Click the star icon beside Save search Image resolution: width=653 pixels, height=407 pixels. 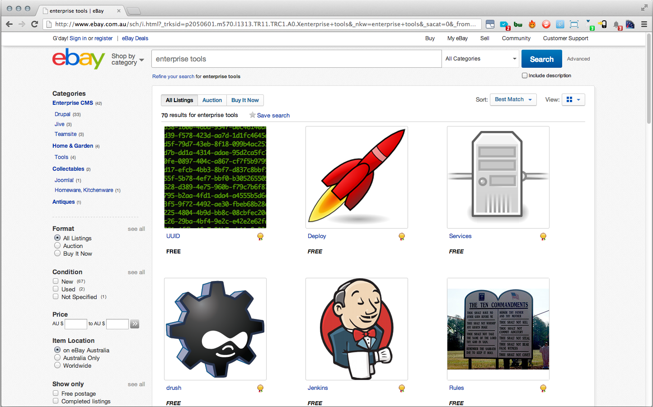253,115
